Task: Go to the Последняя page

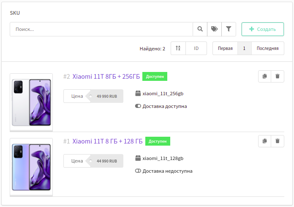Action: (x=267, y=48)
